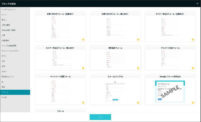Image resolution: width=201 pixels, height=122 pixels.
Task: Switch to 文章+画像 category
Action: 6,25
